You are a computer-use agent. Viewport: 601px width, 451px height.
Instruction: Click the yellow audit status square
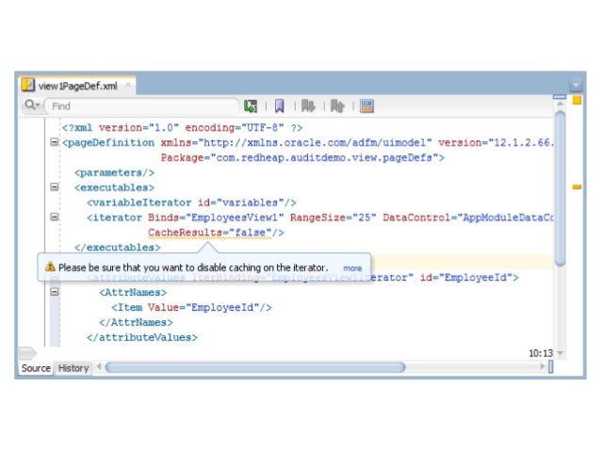tap(577, 101)
